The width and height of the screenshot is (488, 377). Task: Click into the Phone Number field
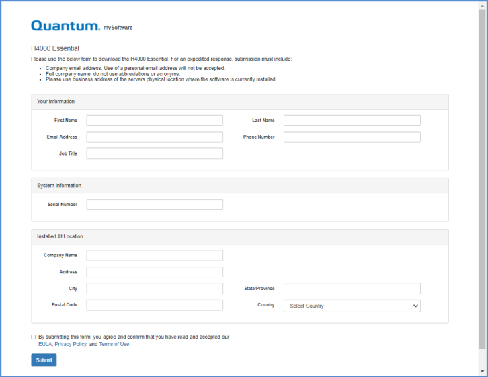(x=352, y=137)
